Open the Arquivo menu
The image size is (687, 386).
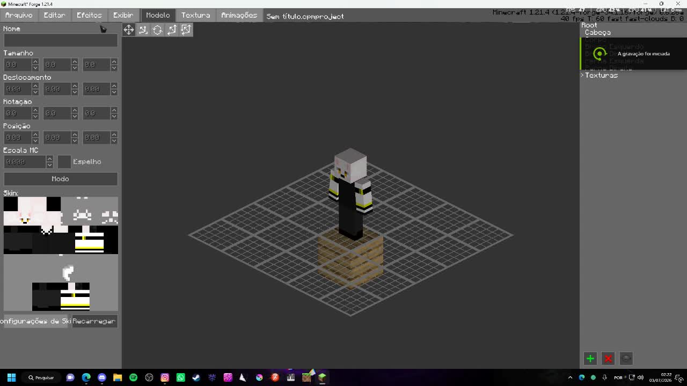click(x=19, y=15)
